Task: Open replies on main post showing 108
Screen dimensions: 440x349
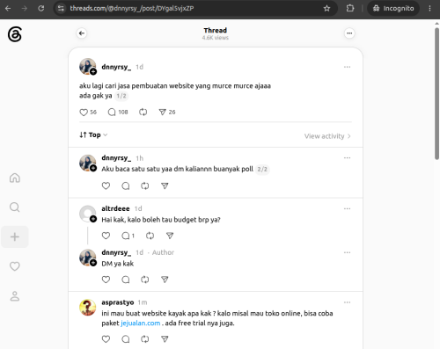Action: pyautogui.click(x=118, y=113)
